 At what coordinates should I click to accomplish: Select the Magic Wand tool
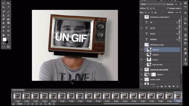click(8, 3)
